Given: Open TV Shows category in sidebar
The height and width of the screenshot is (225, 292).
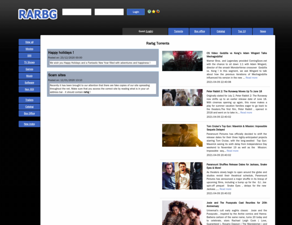Looking at the screenshot, I should [29, 62].
